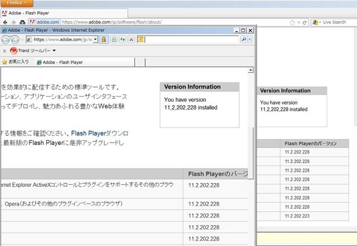Click 11,2,202,228 installed text in Firefox page
This screenshot has width=357, height=246.
tap(284, 109)
